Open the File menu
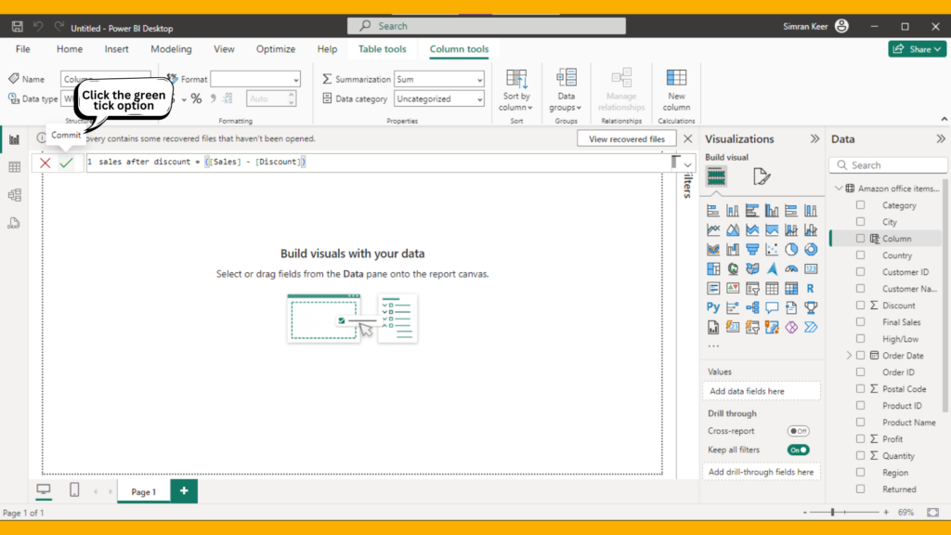This screenshot has width=951, height=535. pyautogui.click(x=23, y=49)
